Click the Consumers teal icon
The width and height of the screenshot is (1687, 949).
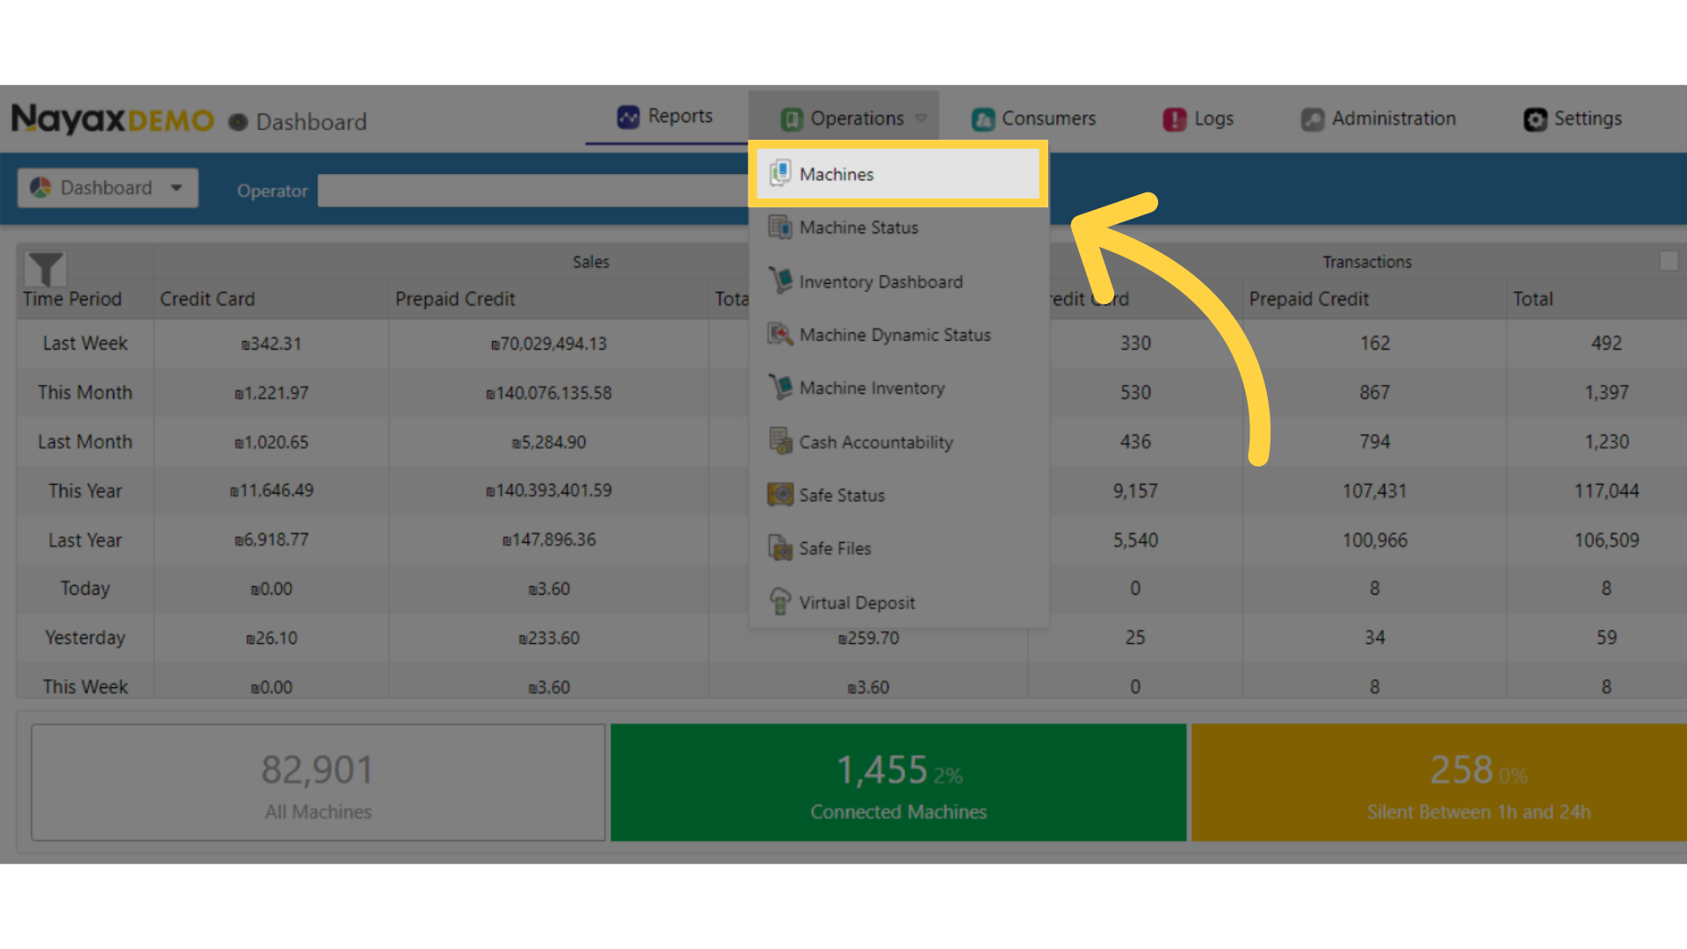[x=983, y=119]
